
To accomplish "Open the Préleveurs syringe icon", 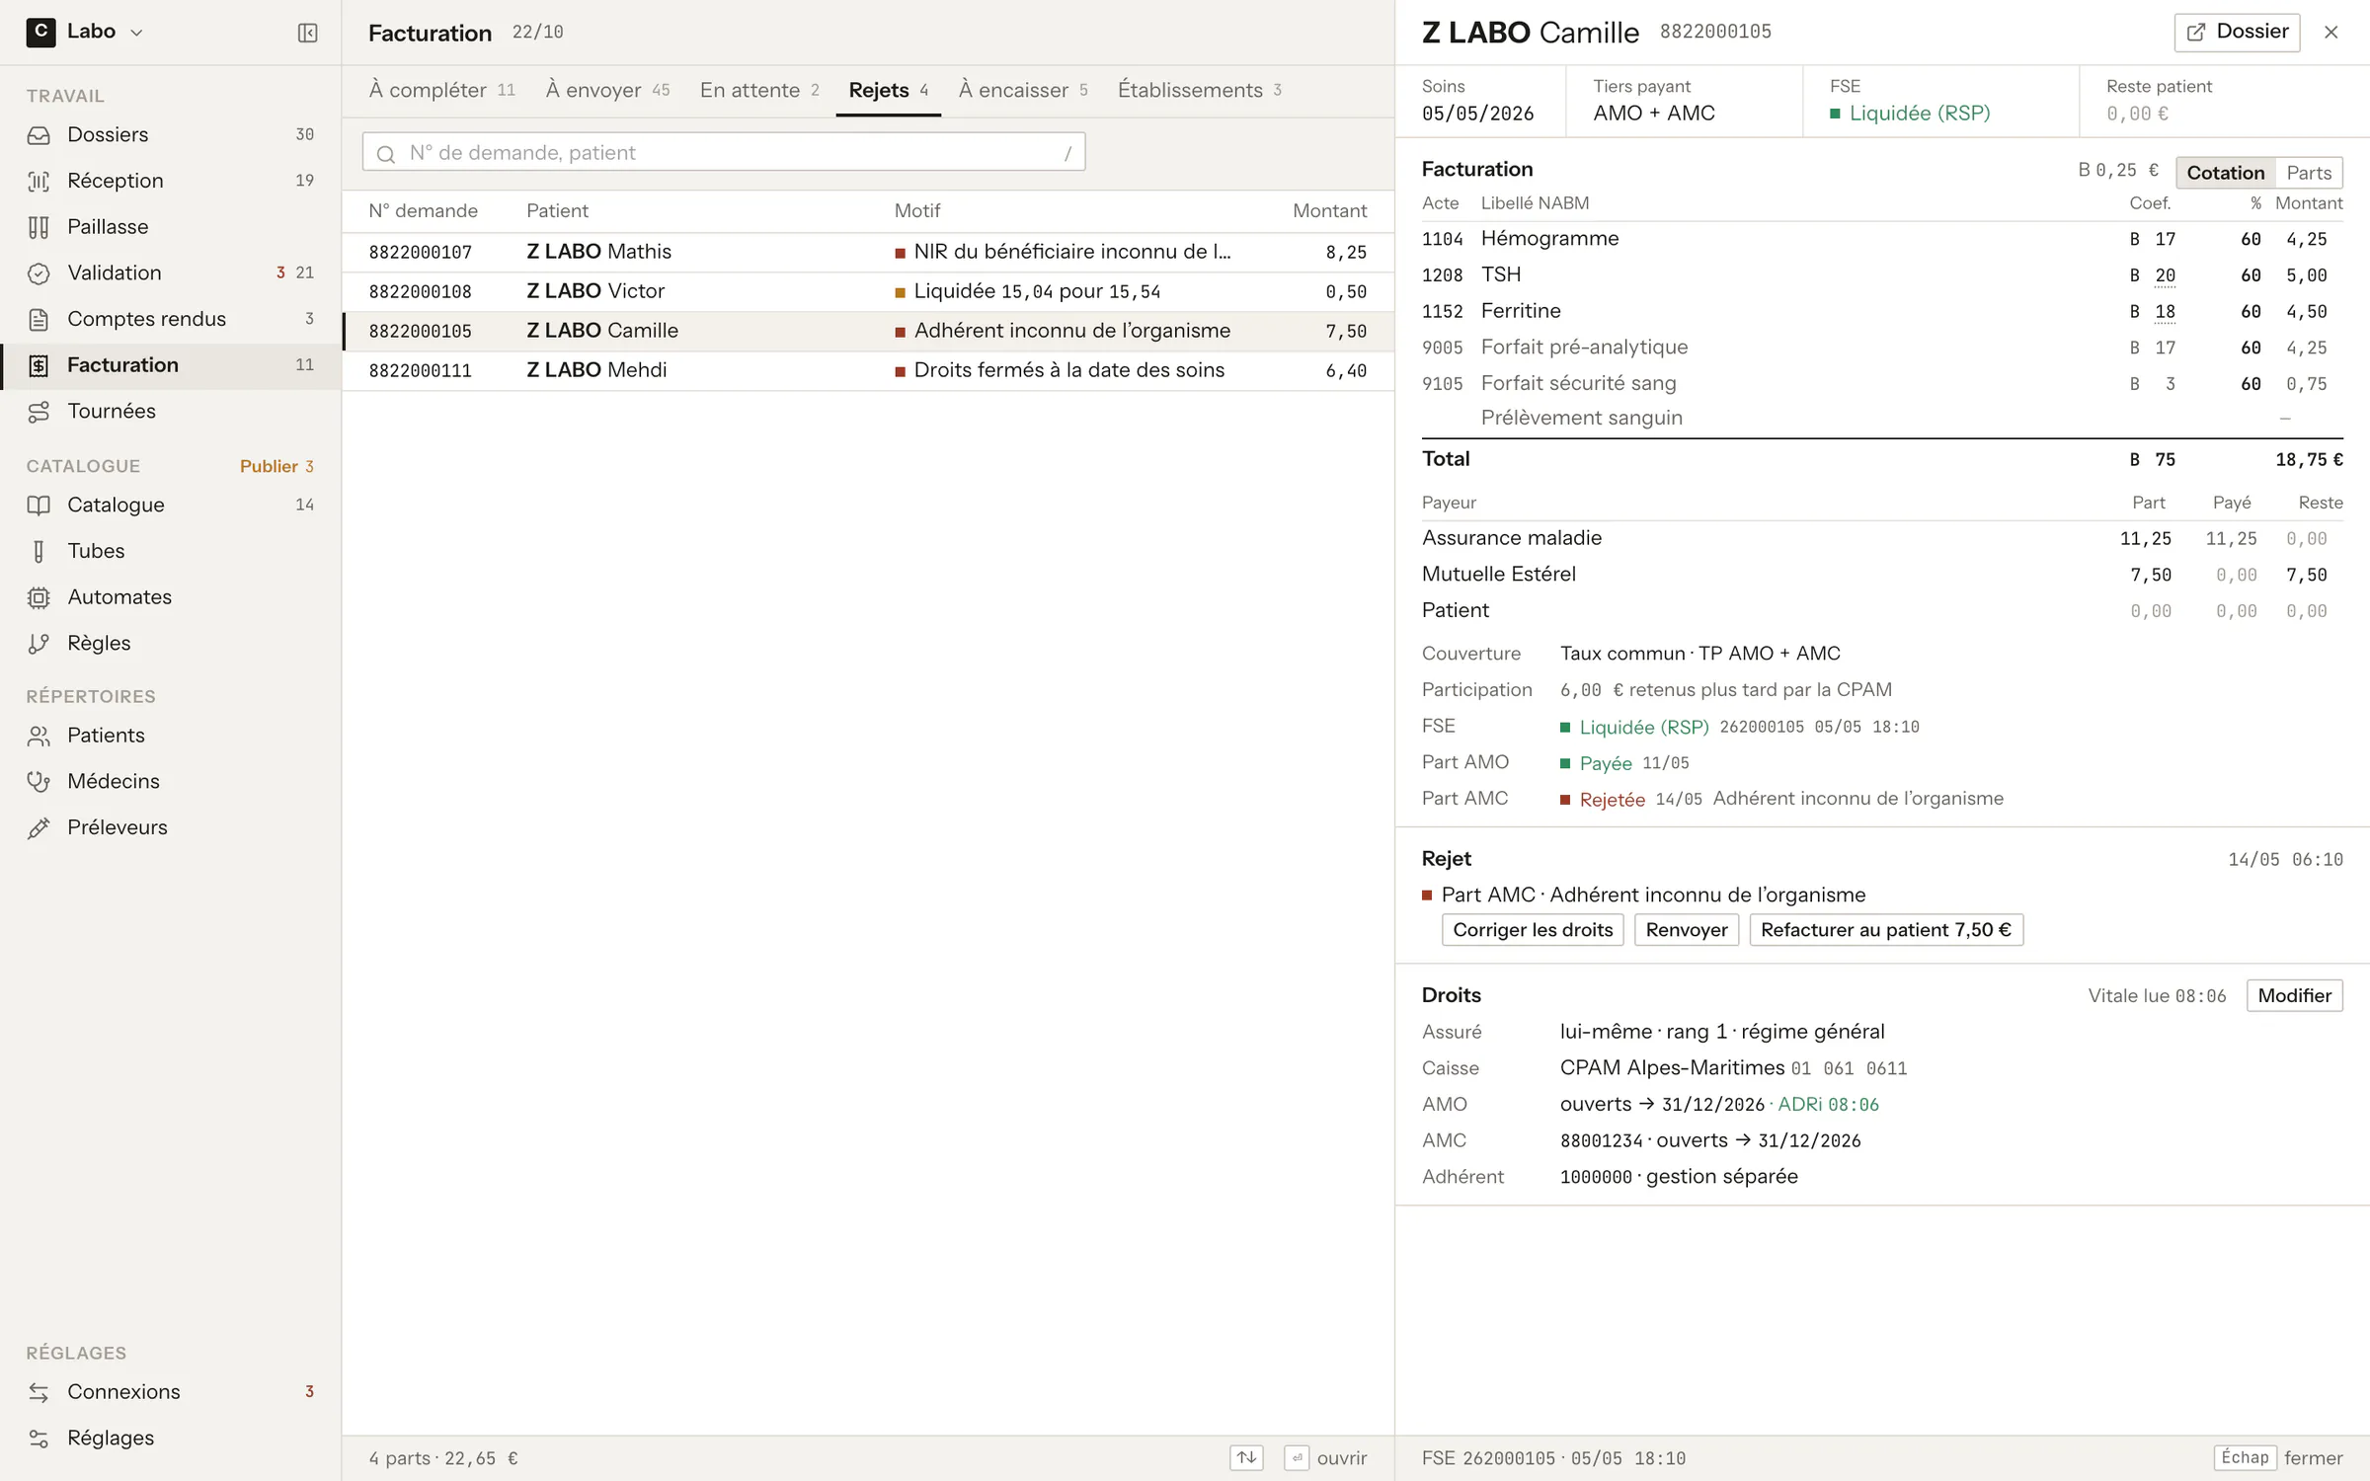I will coord(39,828).
